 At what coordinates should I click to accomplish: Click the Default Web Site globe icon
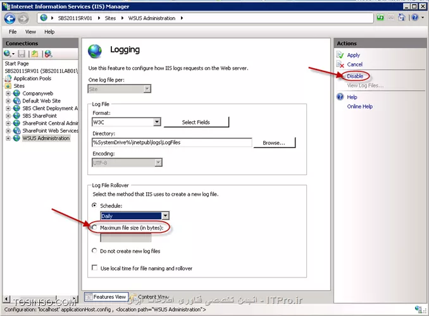(x=16, y=101)
